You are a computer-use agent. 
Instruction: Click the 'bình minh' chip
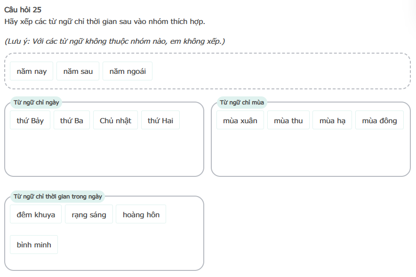point(34,245)
